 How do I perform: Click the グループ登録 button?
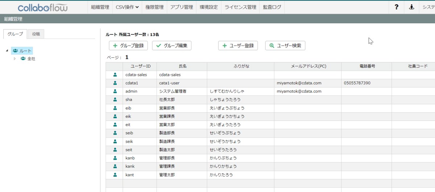coord(128,46)
